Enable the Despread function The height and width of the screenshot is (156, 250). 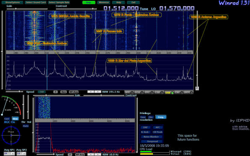tap(153, 141)
